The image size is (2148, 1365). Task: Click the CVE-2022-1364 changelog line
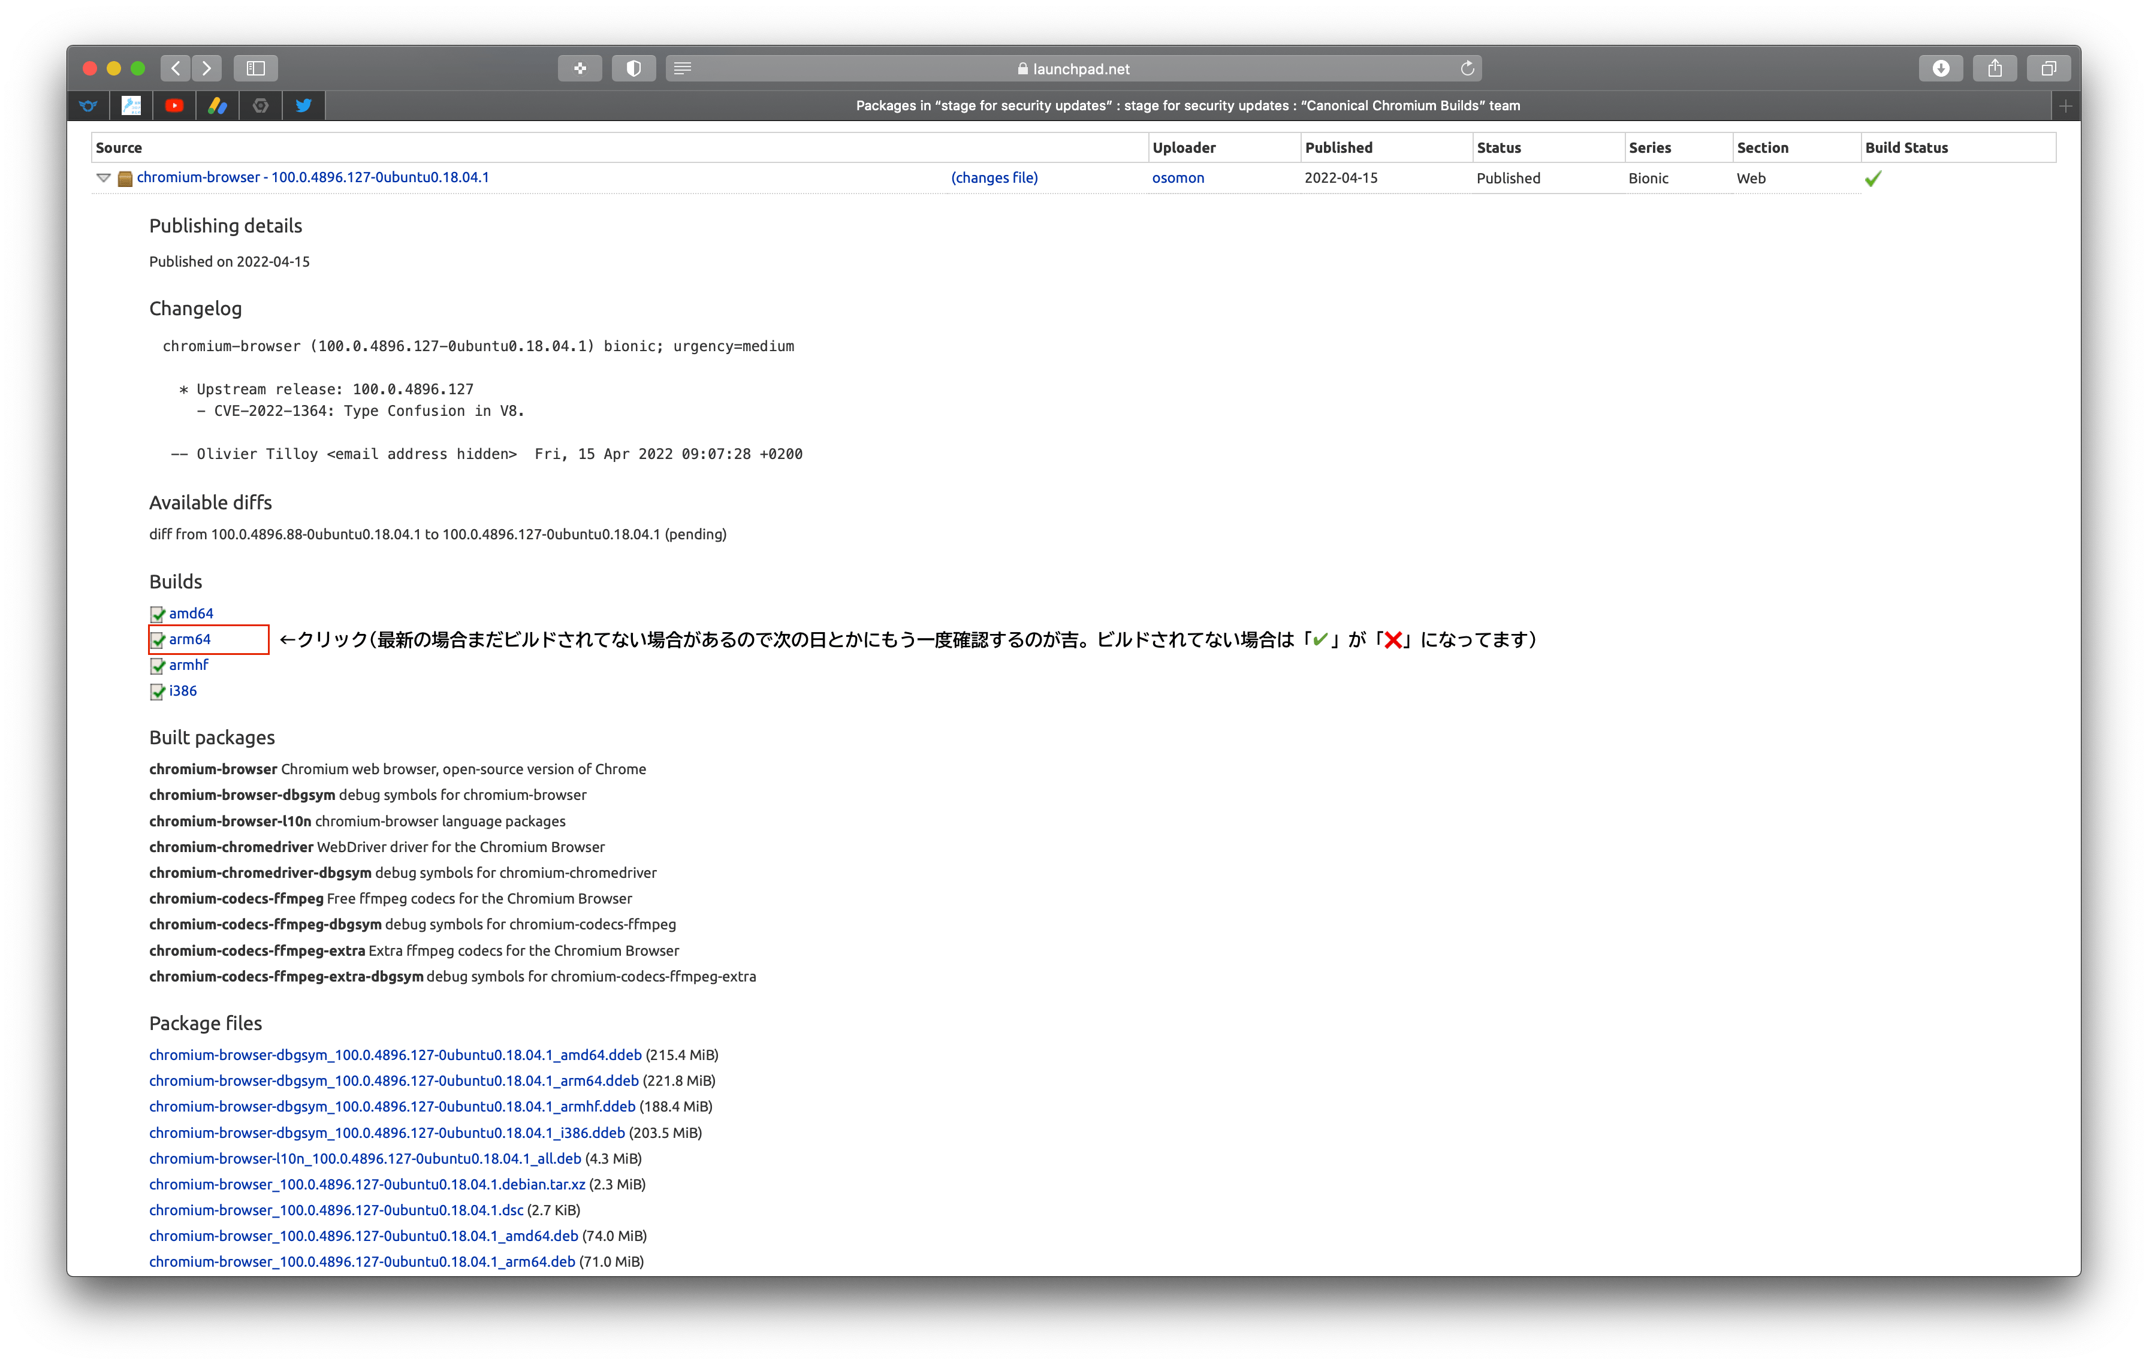[x=360, y=411]
